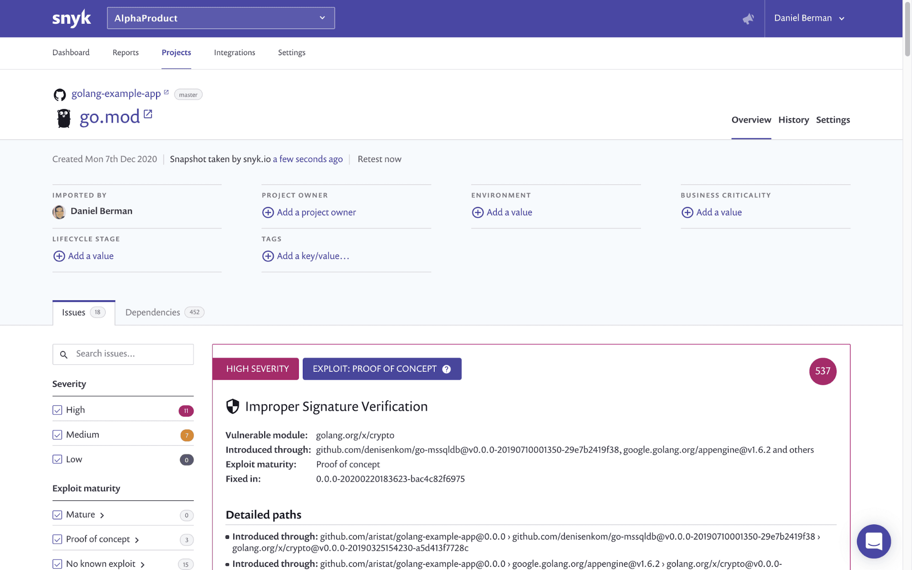Click fixed version 0.0.0-20200220183623-bac4c82f6975
This screenshot has width=912, height=570.
tap(390, 479)
